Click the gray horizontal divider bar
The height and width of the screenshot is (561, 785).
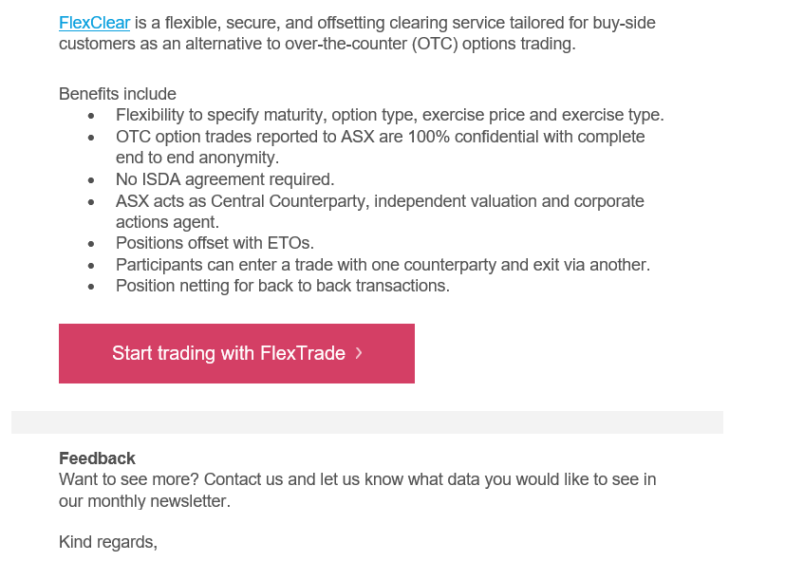click(x=367, y=422)
